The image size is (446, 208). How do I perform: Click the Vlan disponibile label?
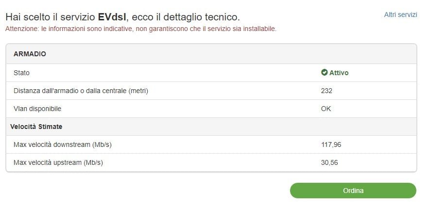pyautogui.click(x=37, y=109)
